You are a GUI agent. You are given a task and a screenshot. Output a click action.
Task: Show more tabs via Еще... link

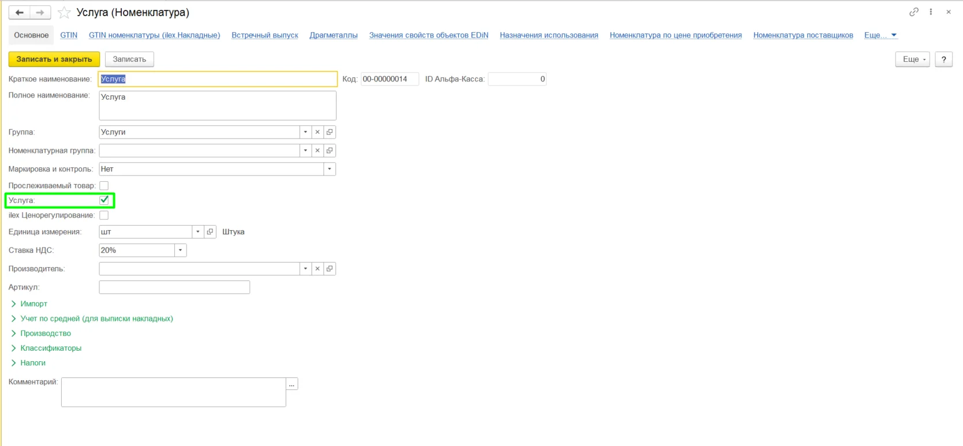click(x=880, y=35)
